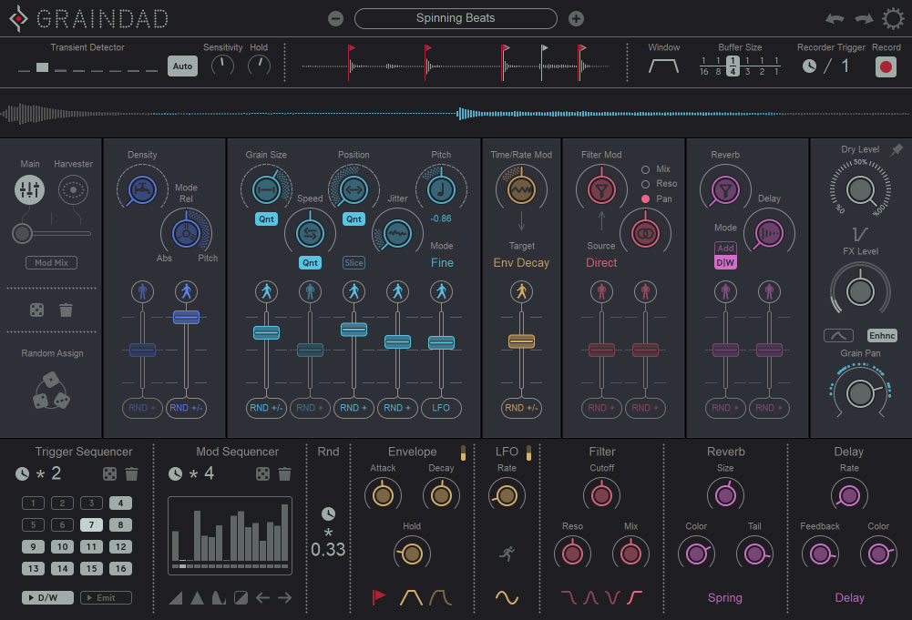912x620 pixels.
Task: Select the D|W reverb mode
Action: coord(725,262)
